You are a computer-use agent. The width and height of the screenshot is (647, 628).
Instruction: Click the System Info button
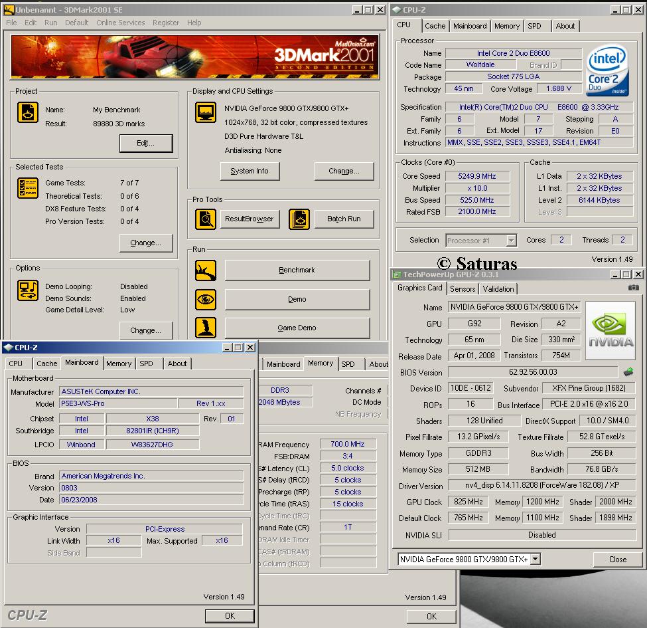tap(250, 171)
